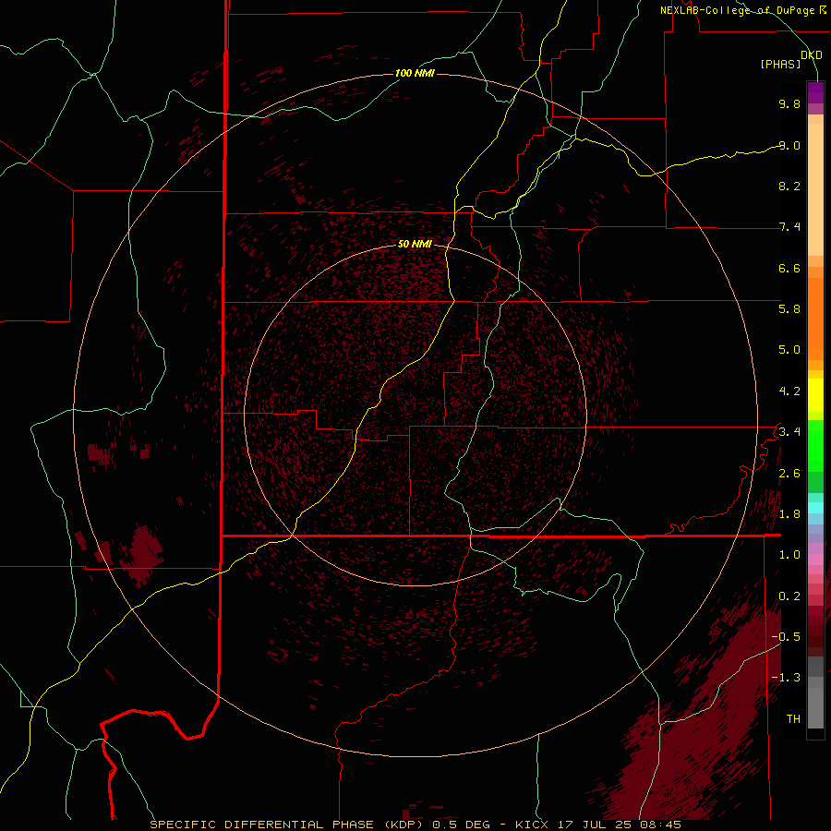The image size is (831, 831).
Task: Click the "100 NMI" range ring label
Action: coord(415,73)
